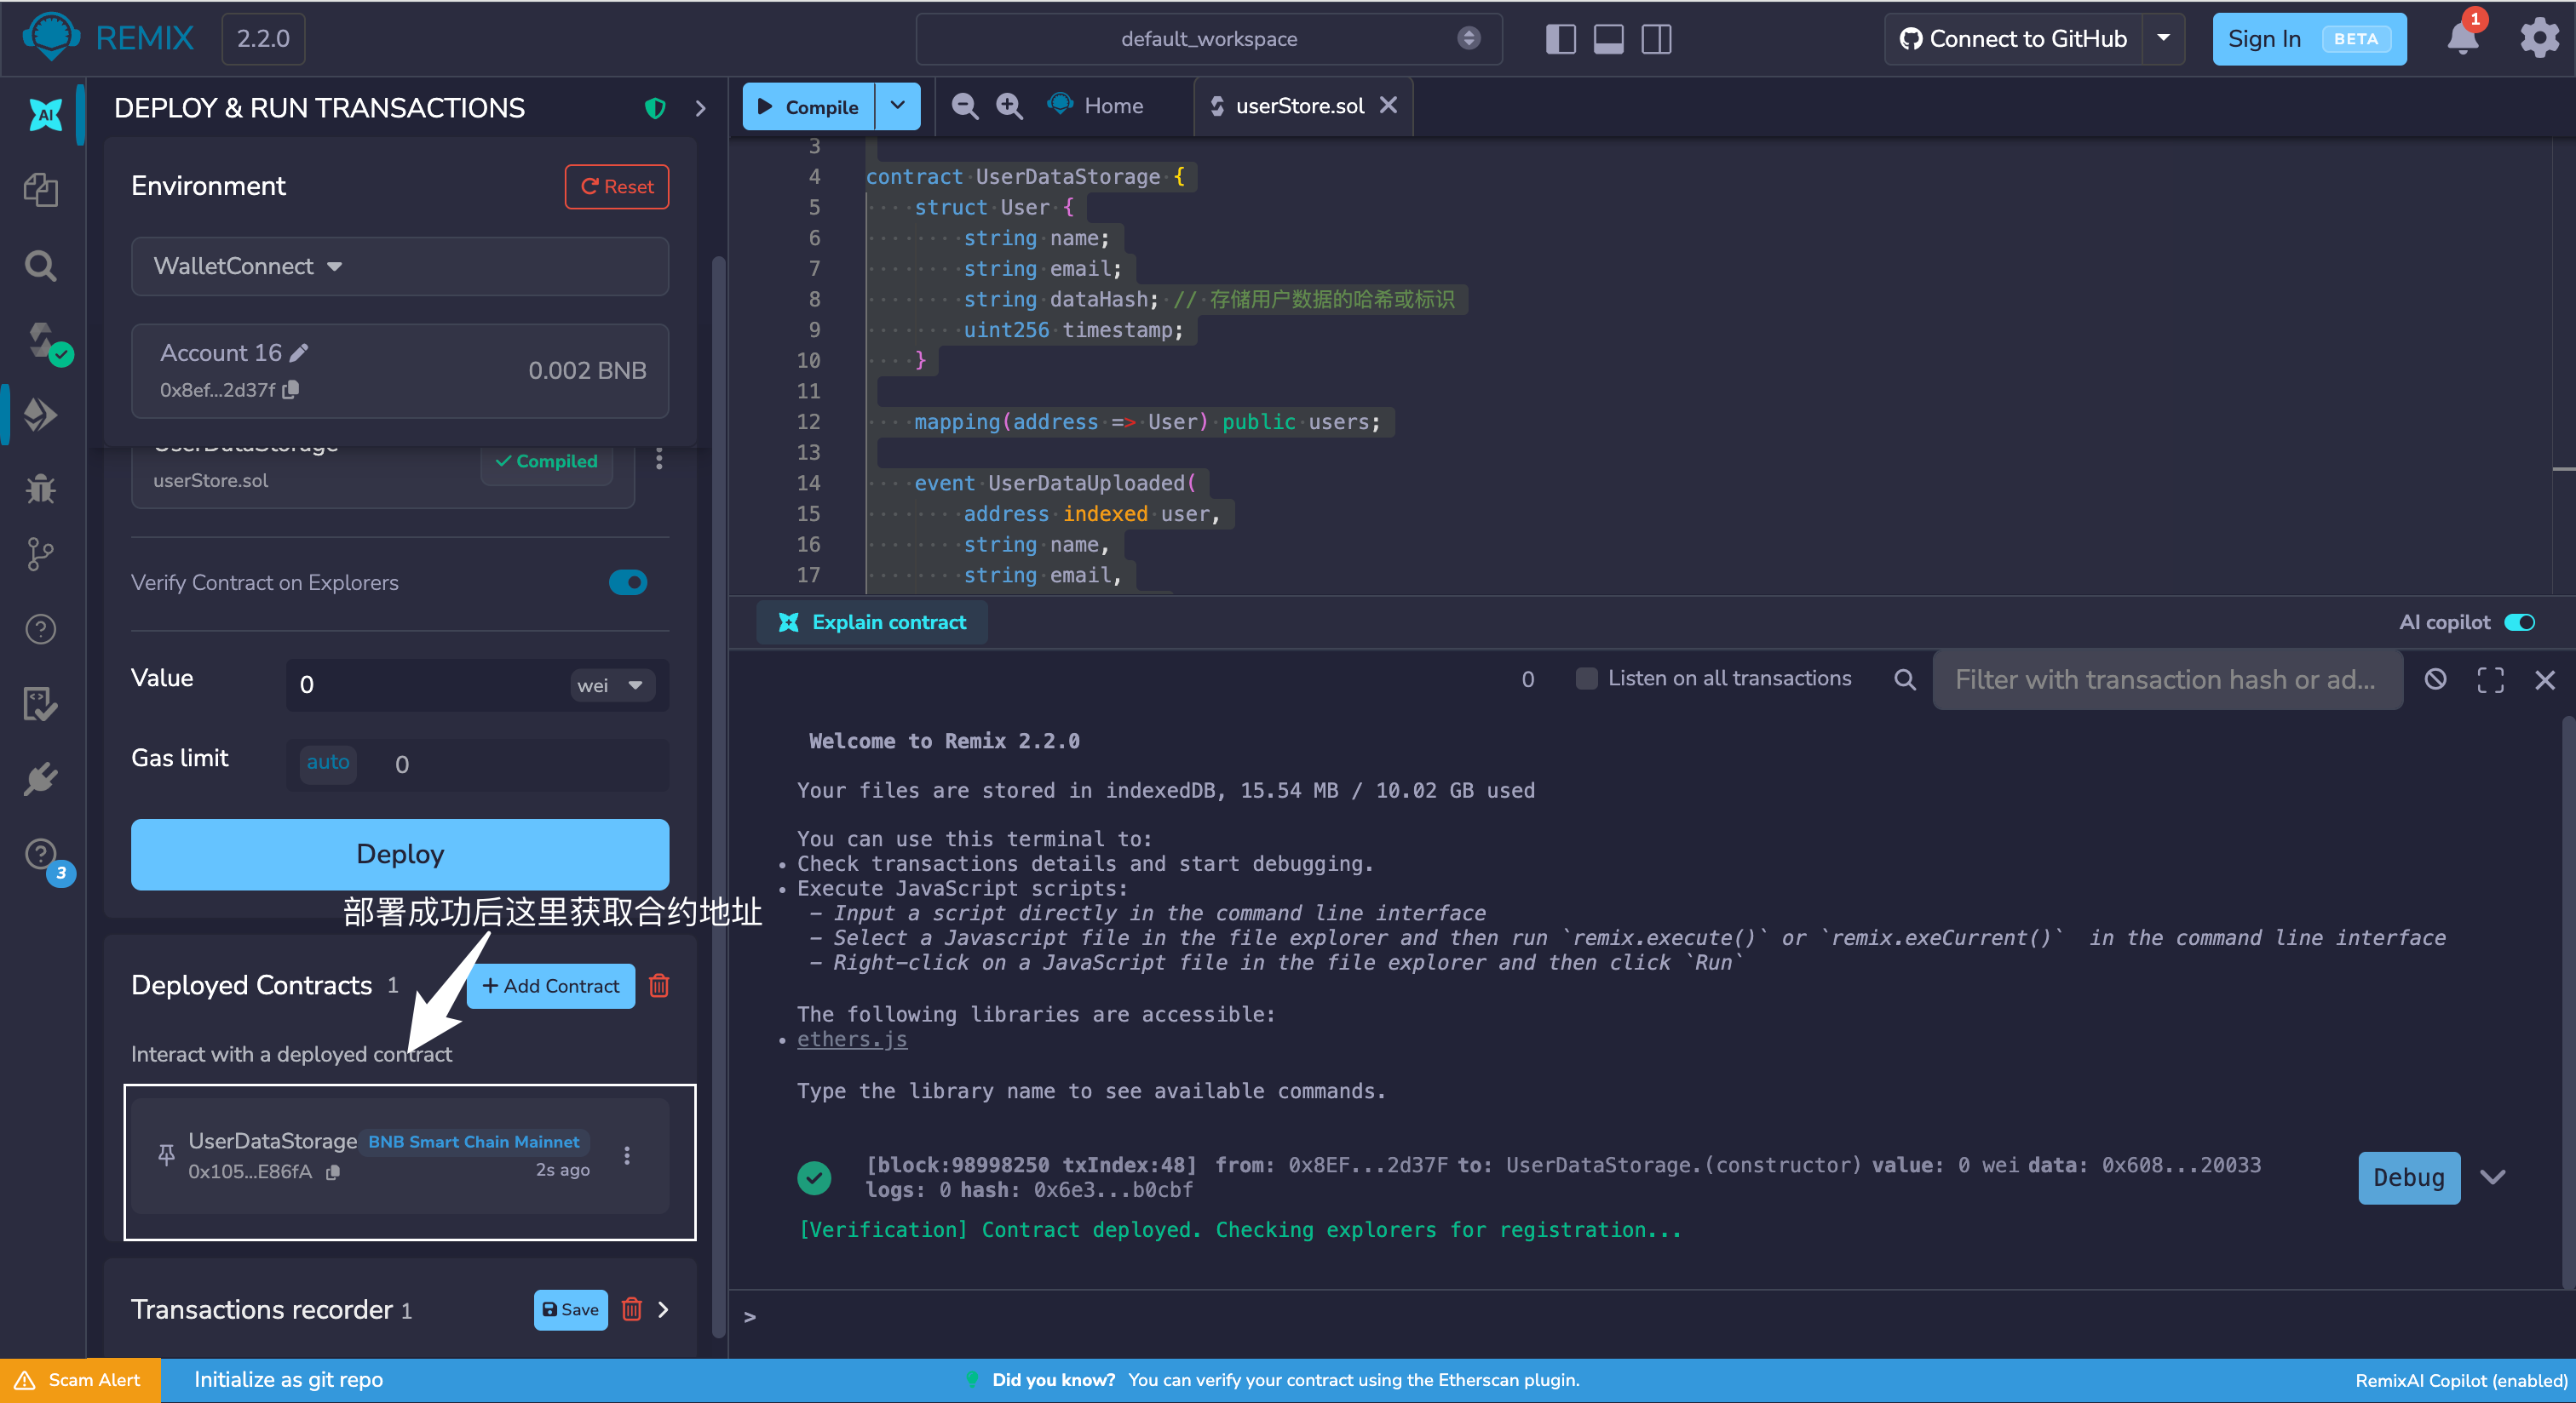Delete all deployed contracts with trash icon
2576x1403 pixels.
[x=659, y=985]
